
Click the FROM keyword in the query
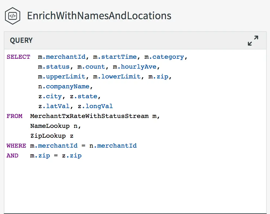pyautogui.click(x=15, y=116)
